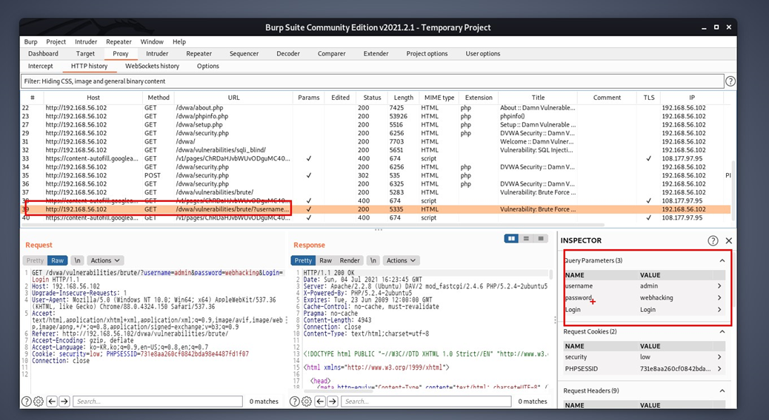Viewport: 769px width, 420px height.
Task: Select Render view in Response pane
Action: 350,260
